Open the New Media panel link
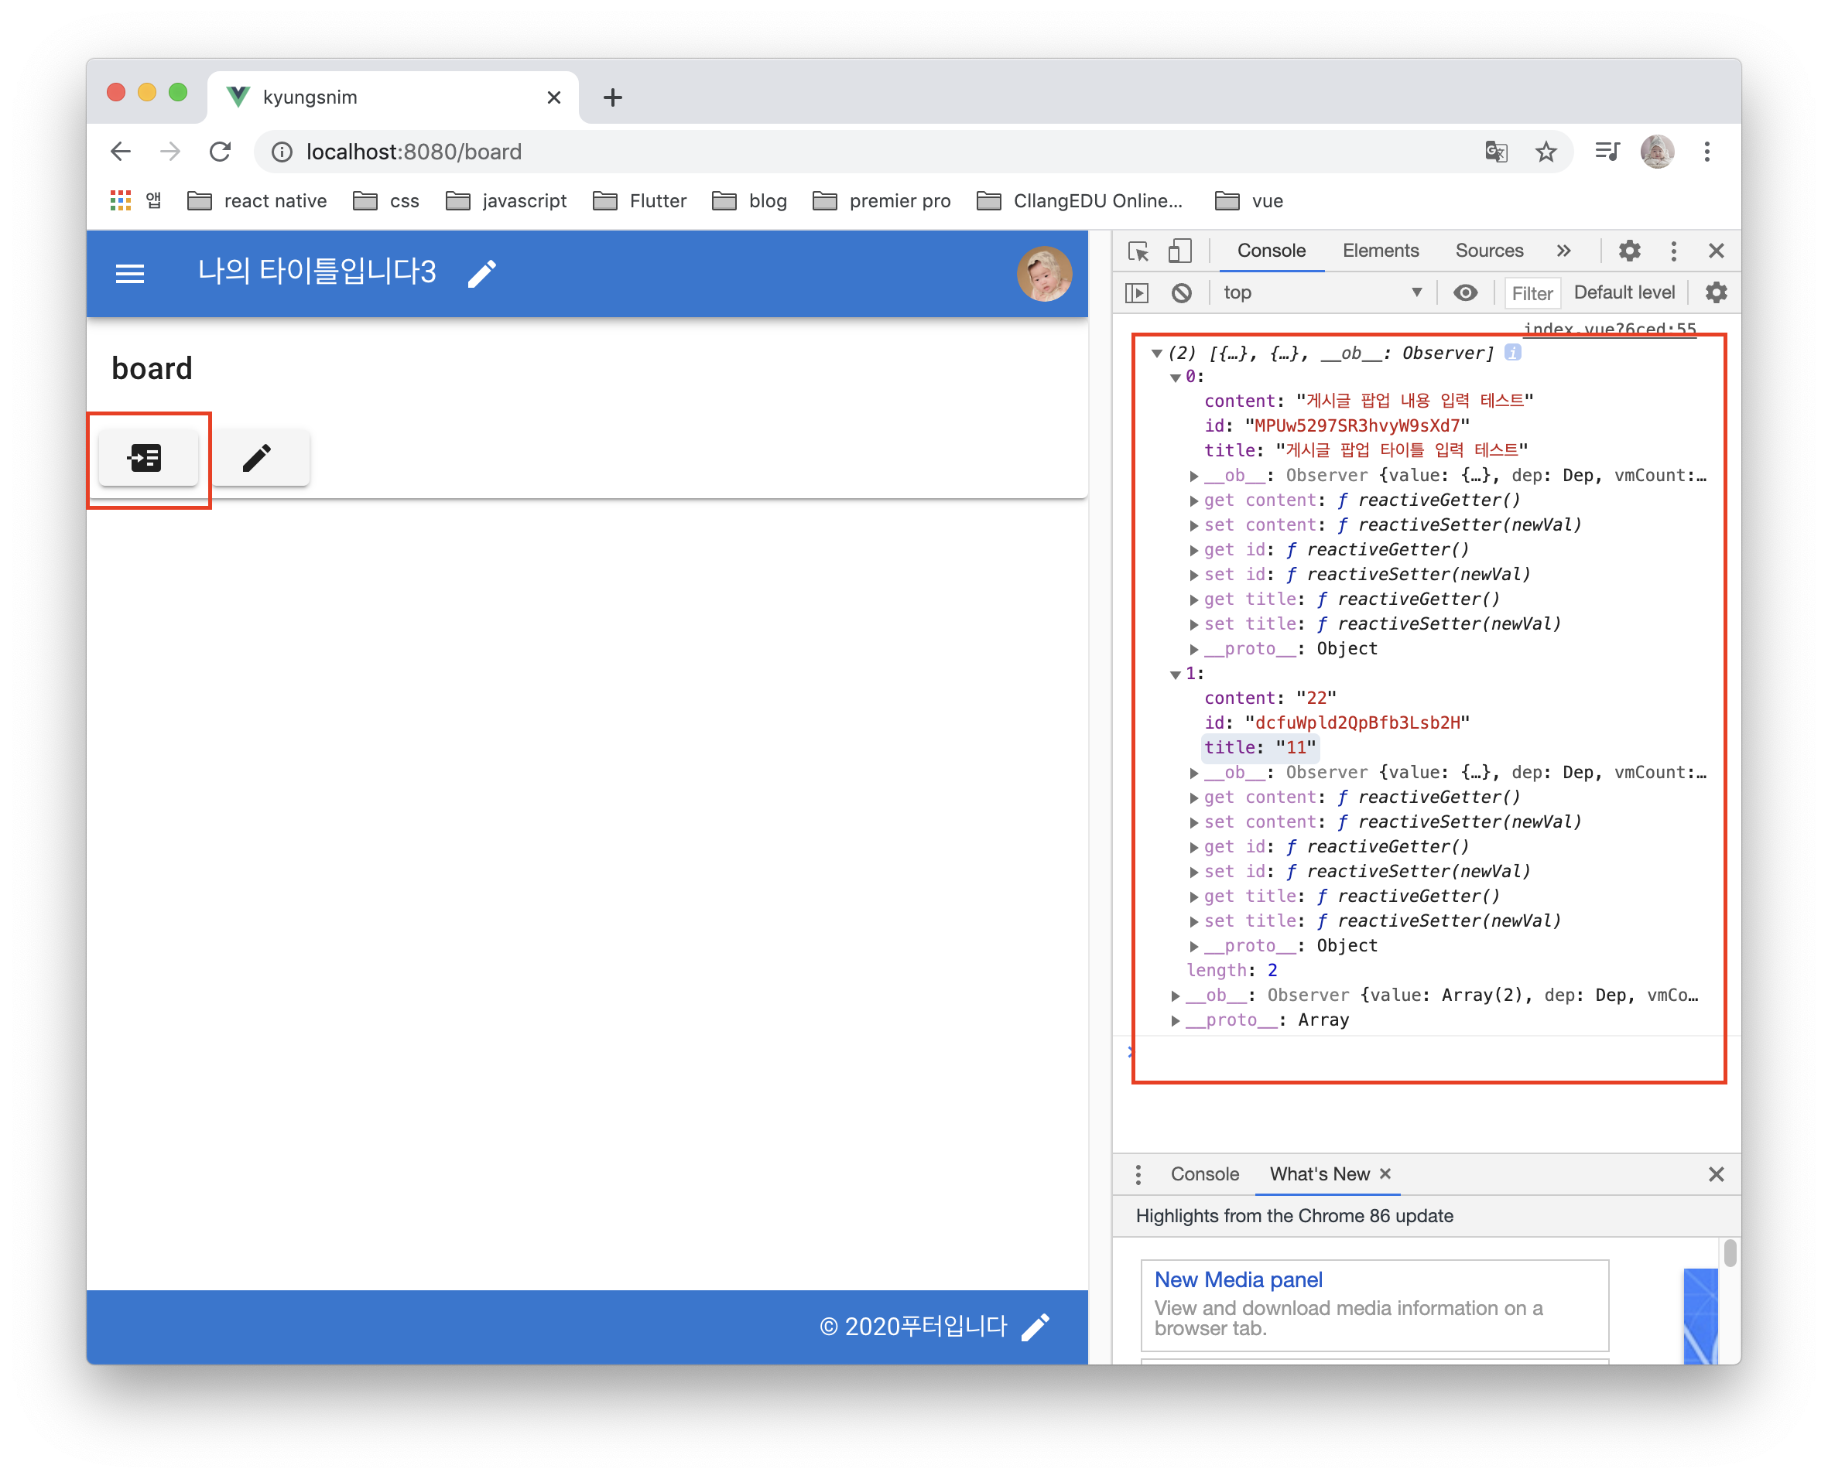Image resolution: width=1828 pixels, height=1479 pixels. coord(1237,1279)
